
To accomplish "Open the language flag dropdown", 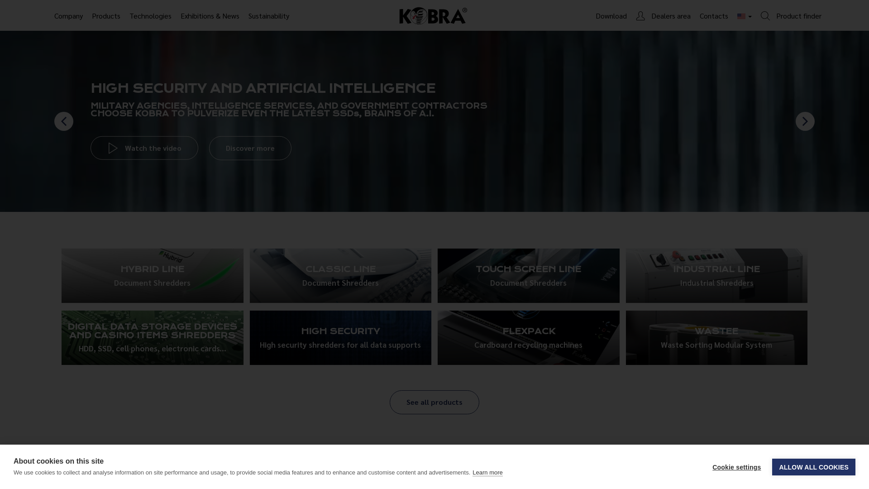I will coord(744,16).
